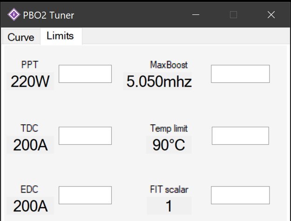Screen dimensions: 291x221
Task: Click the disabled maximize button
Action: click(x=233, y=14)
